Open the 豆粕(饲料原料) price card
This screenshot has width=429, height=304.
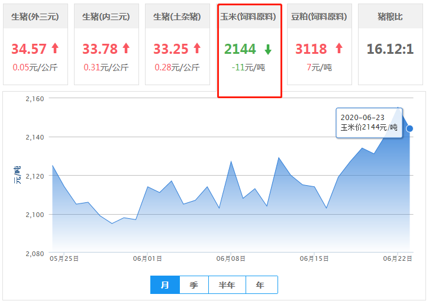pos(320,46)
